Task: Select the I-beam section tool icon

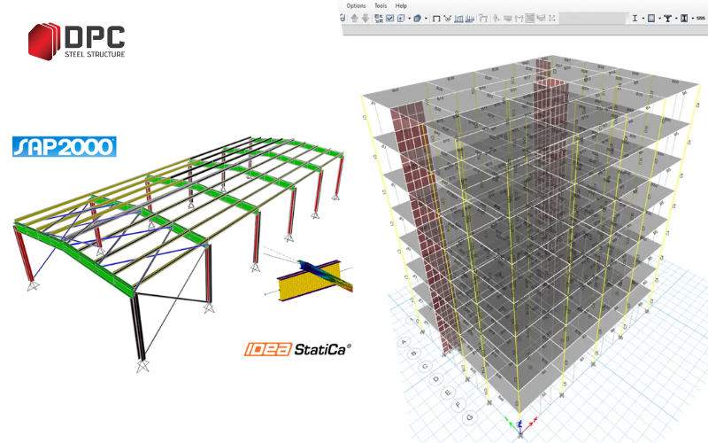Action: [x=635, y=18]
